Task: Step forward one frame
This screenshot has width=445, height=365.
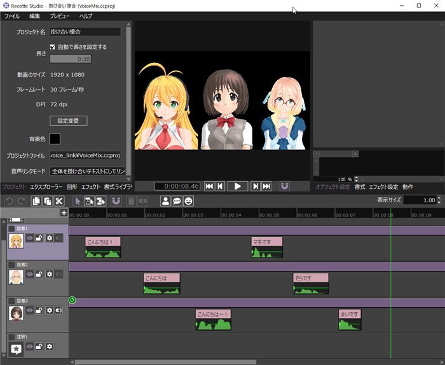Action: (x=256, y=186)
